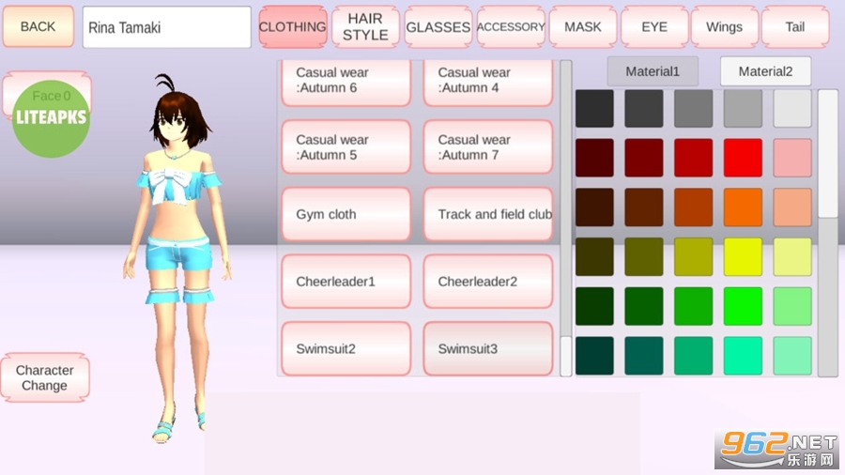Viewport: 845px width, 475px height.
Task: Select Track and field club outfit
Action: point(489,214)
